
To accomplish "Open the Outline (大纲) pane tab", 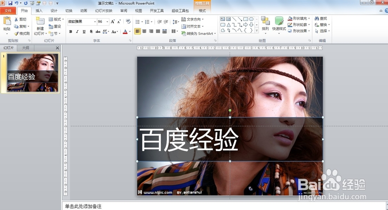I will pyautogui.click(x=25, y=48).
